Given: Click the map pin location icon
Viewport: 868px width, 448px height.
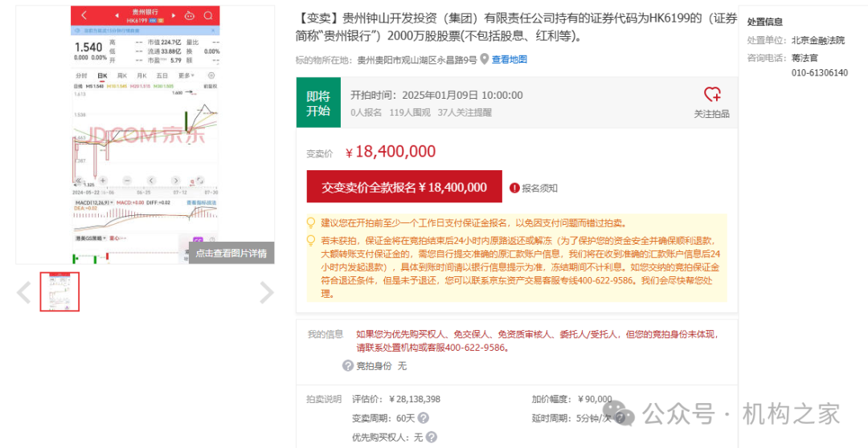Looking at the screenshot, I should pos(485,59).
